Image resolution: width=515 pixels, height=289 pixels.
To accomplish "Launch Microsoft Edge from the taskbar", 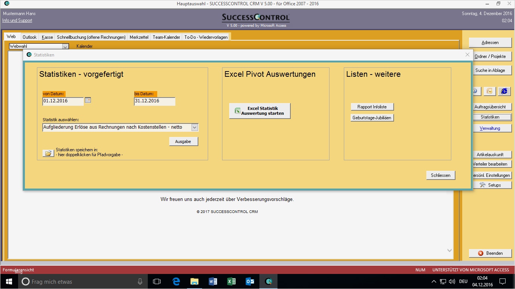I will 176,281.
